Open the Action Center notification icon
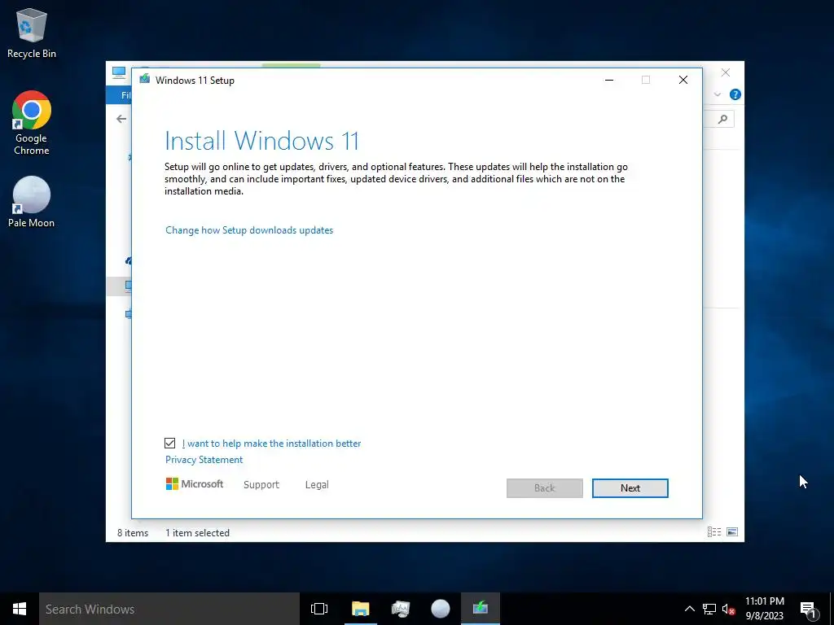Viewport: 834px width, 625px height. 808,610
